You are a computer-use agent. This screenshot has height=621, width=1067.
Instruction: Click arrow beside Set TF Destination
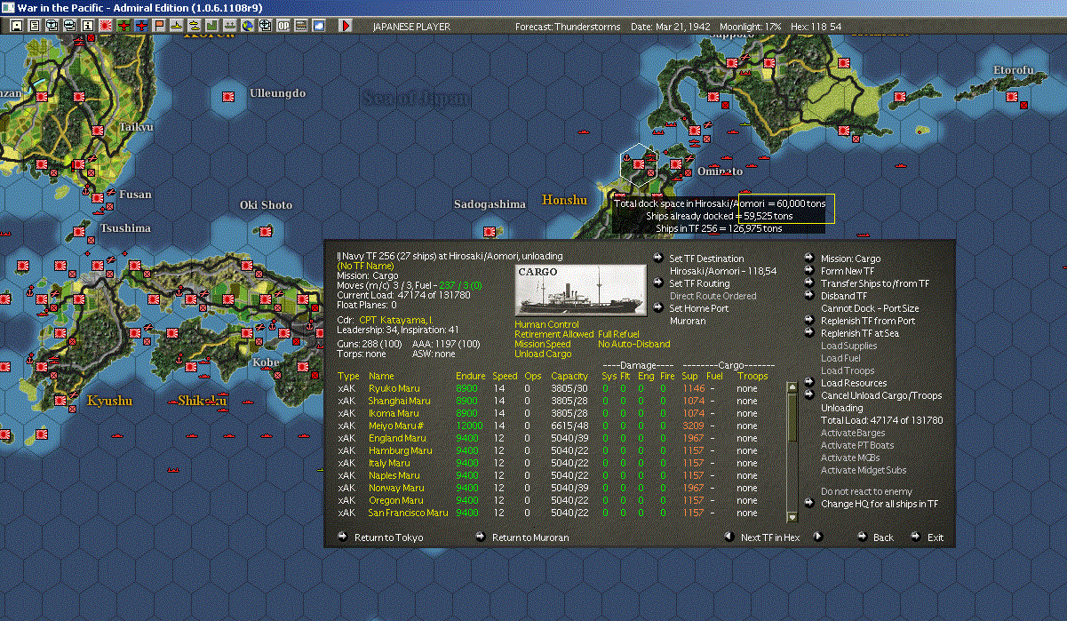(x=658, y=258)
